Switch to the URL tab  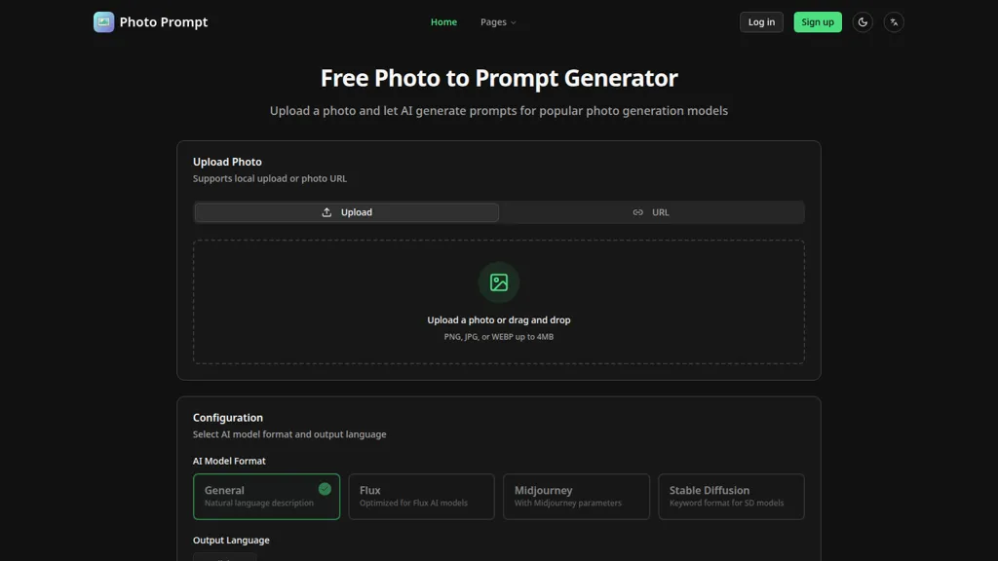[x=651, y=212]
